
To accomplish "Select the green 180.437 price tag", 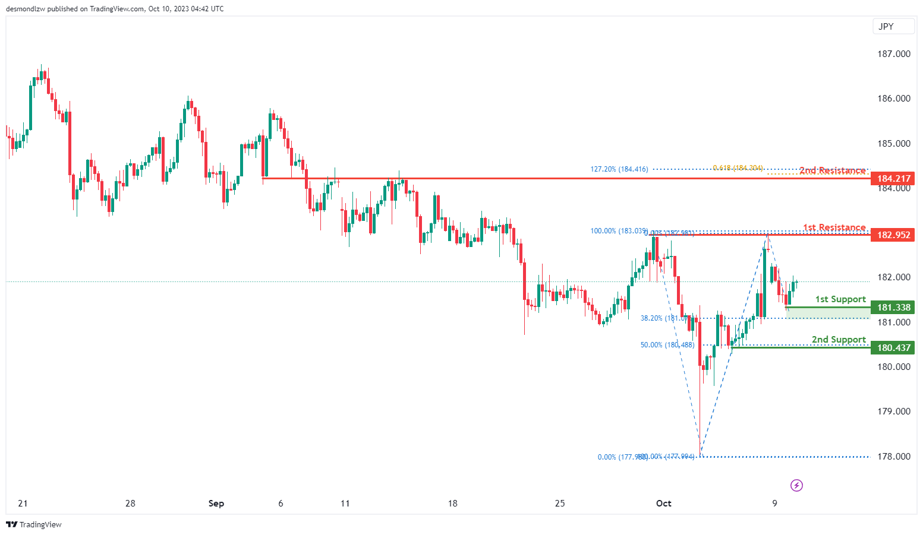I will pyautogui.click(x=893, y=347).
